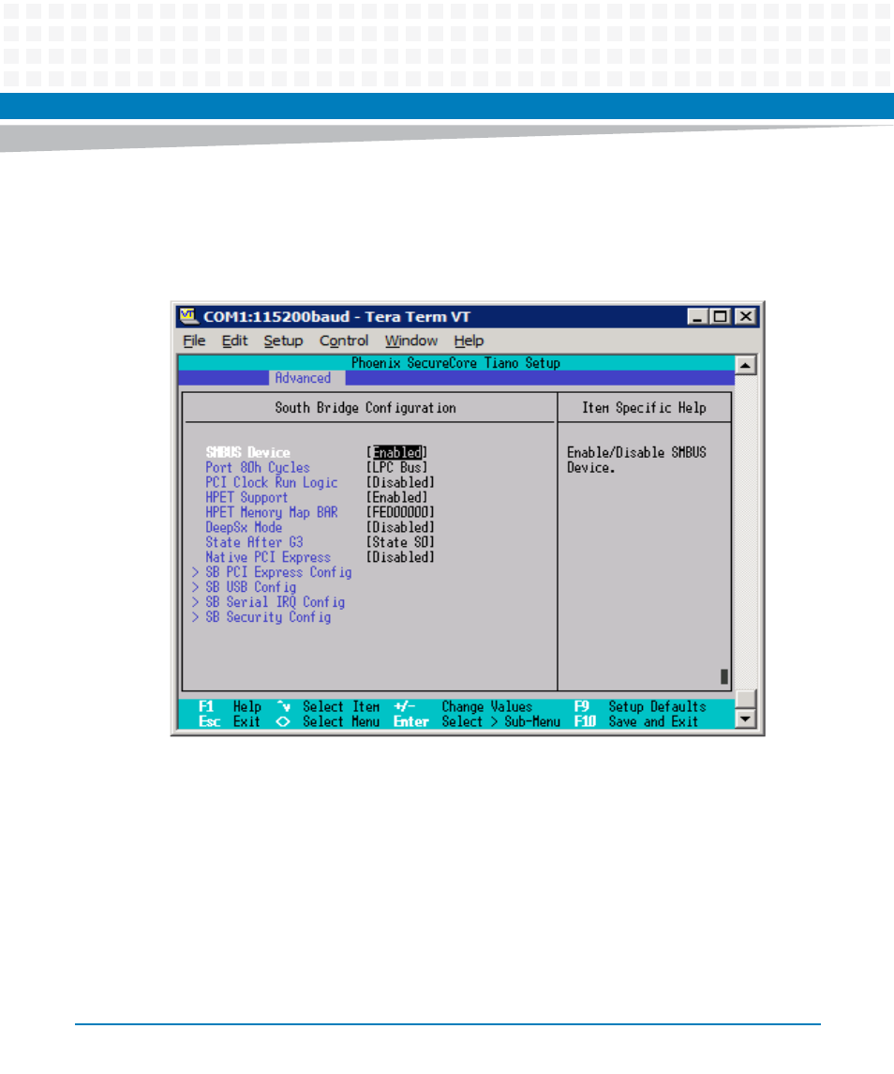Viewport: 894px width, 1074px height.
Task: Select PCI Clock Run Logic setting
Action: click(x=272, y=483)
